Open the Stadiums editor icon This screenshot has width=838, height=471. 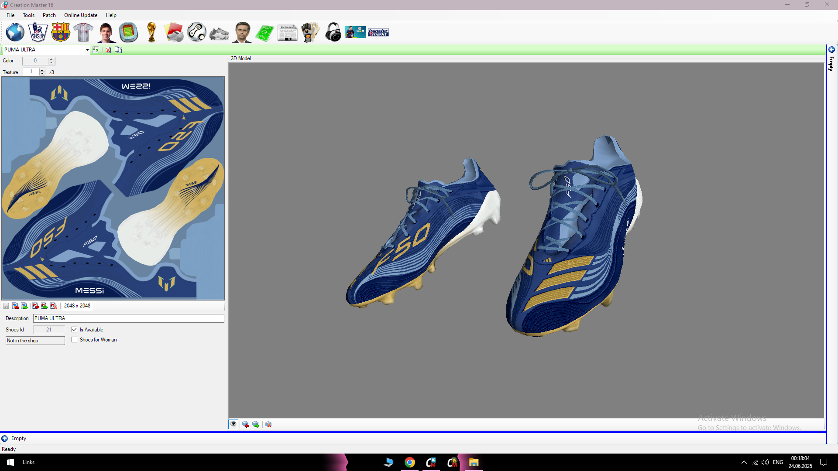[x=129, y=32]
